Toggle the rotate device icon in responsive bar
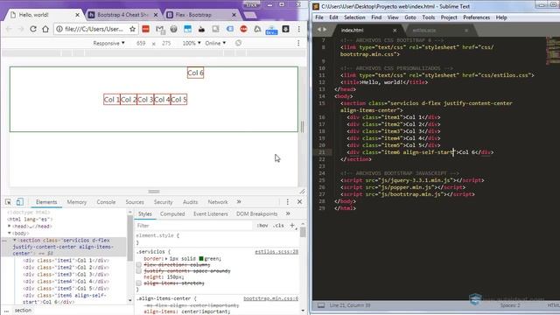This screenshot has width=560, height=315. 238,43
